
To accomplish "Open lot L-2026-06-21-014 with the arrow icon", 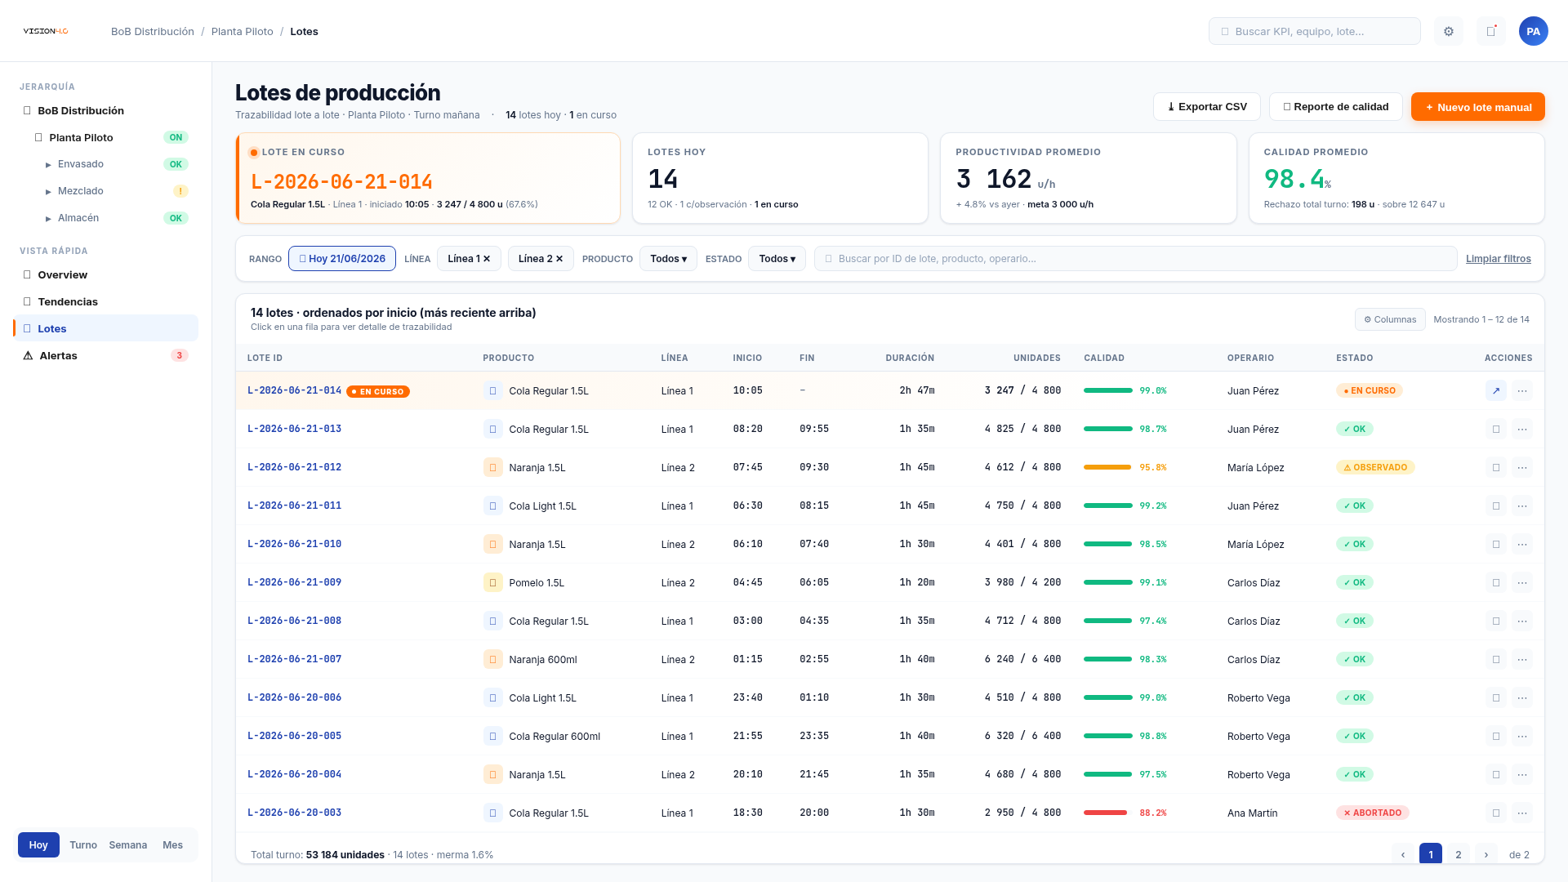I will [x=1496, y=390].
